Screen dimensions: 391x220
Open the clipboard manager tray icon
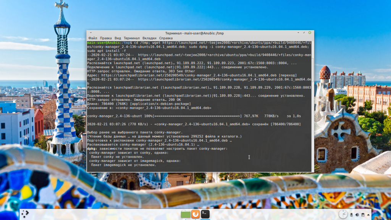(363, 215)
